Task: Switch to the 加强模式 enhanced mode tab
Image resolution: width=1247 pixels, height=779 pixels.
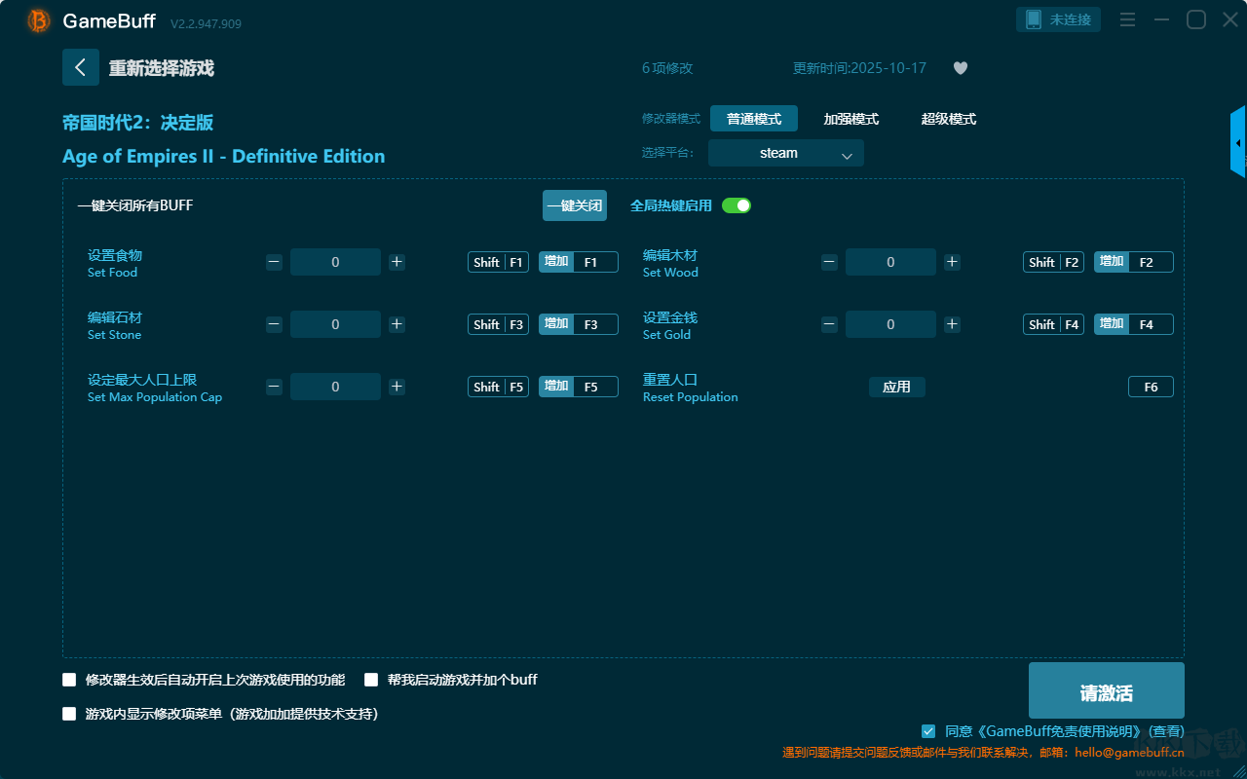Action: pos(850,119)
